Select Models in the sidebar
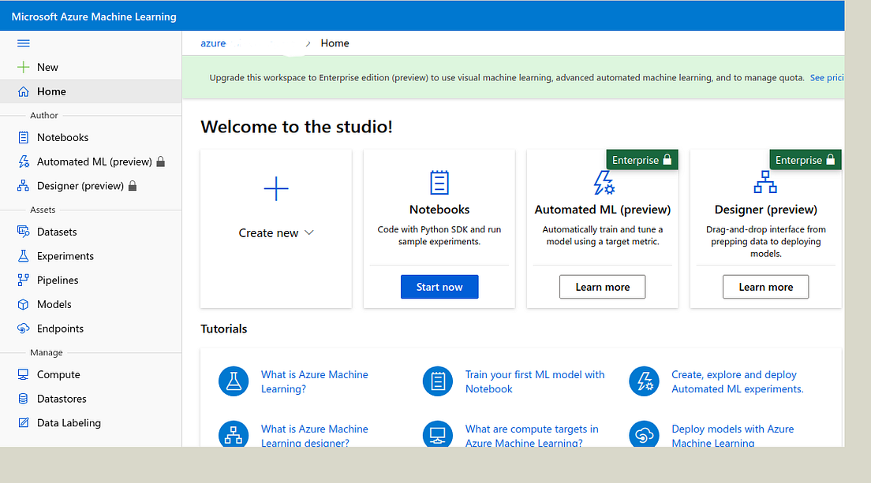Screen dimensions: 871x483 point(54,304)
